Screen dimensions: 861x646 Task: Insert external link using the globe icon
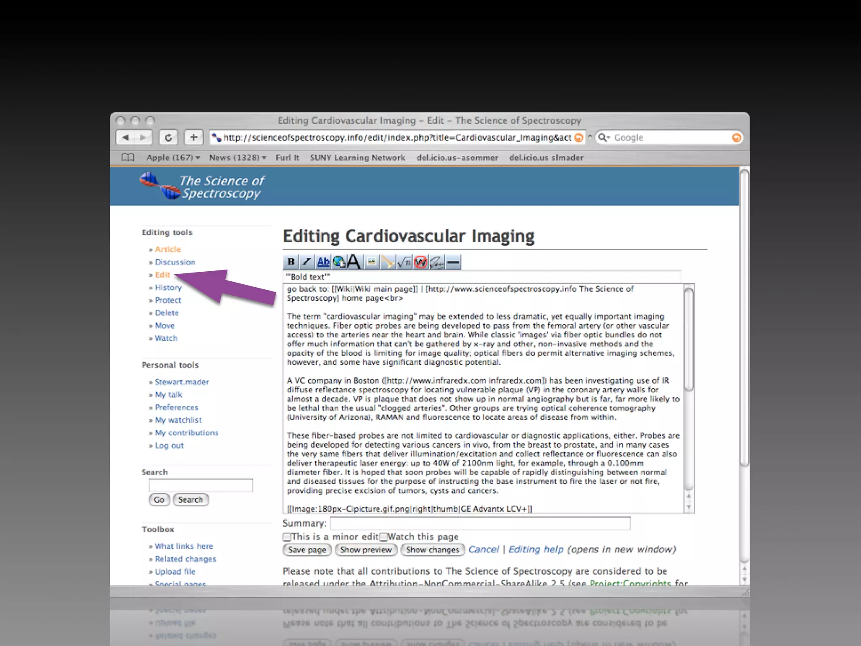[339, 262]
